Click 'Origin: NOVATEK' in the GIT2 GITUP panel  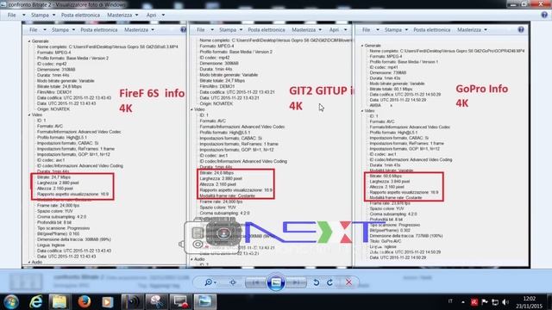(216, 103)
